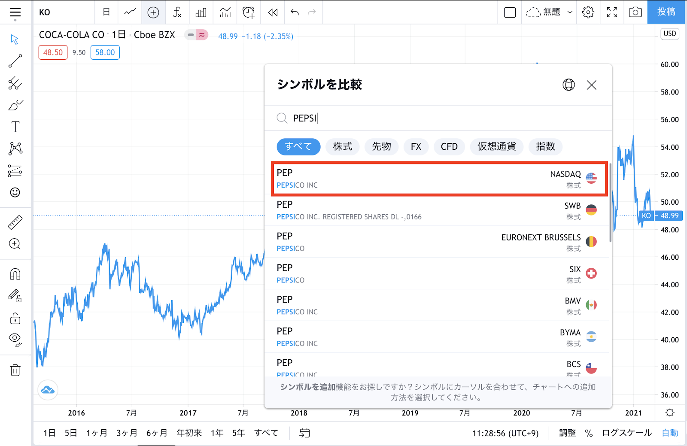Toggle magnet mode
Viewport: 687px width, 446px height.
15,274
